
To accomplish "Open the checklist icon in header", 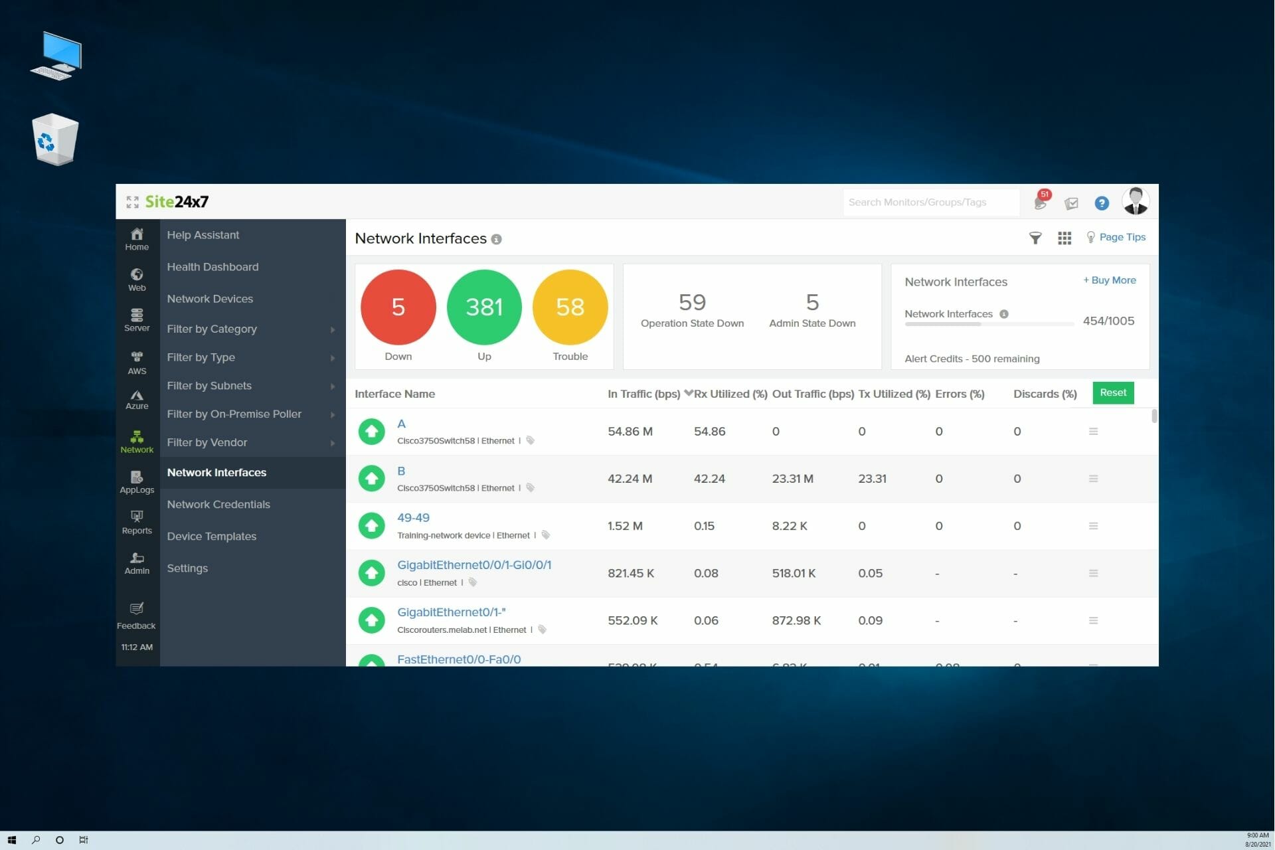I will pyautogui.click(x=1071, y=203).
